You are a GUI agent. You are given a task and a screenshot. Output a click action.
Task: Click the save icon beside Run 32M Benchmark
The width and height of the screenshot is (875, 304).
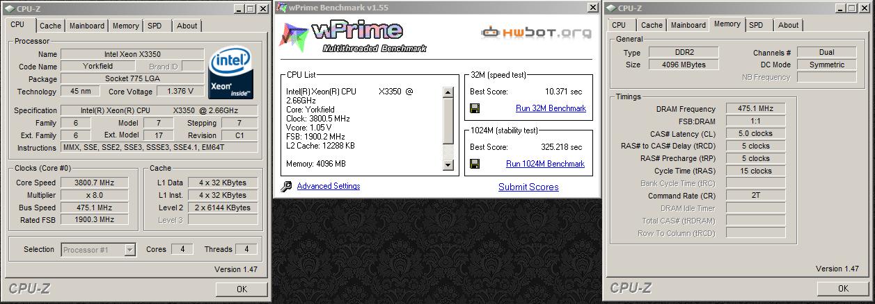click(475, 108)
